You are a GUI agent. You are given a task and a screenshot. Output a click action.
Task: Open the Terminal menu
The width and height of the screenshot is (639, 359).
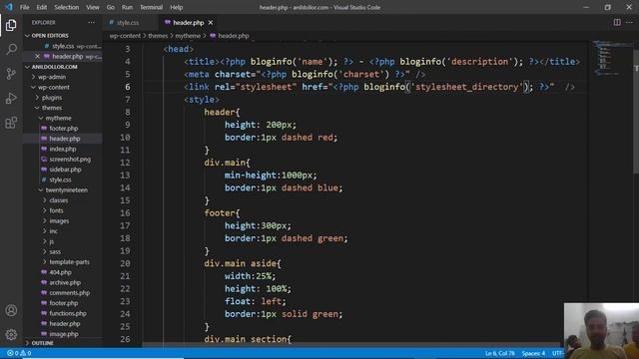(151, 7)
